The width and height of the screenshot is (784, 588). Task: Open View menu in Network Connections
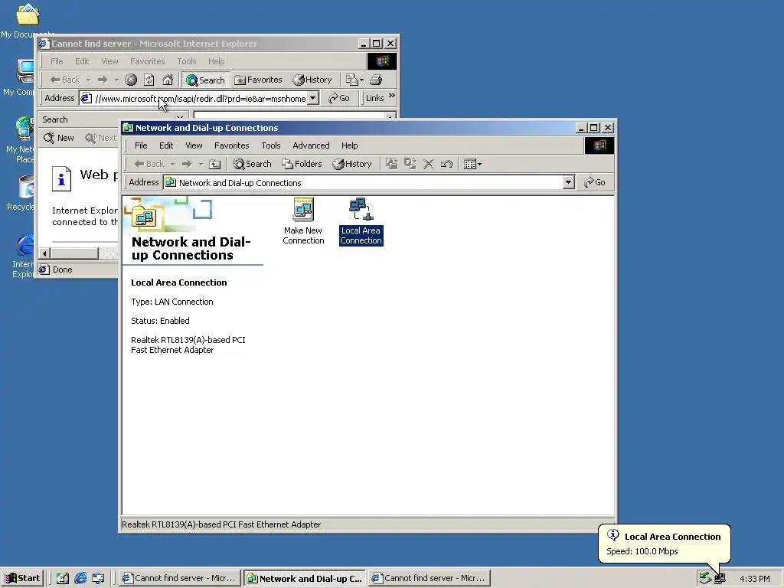pyautogui.click(x=194, y=145)
